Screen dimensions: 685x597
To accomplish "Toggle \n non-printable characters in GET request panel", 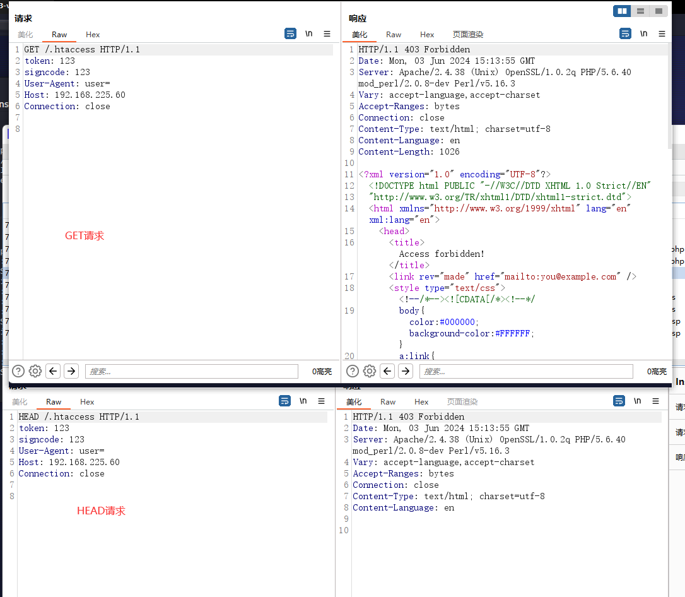I will (309, 33).
